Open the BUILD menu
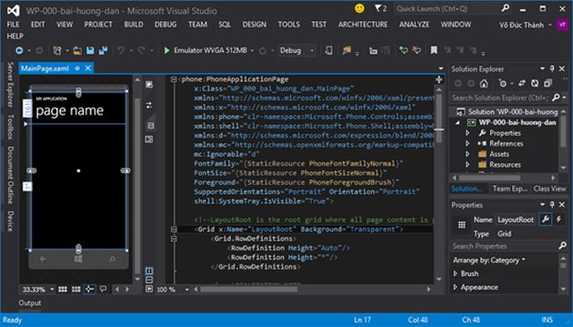This screenshot has width=573, height=327. 133,25
